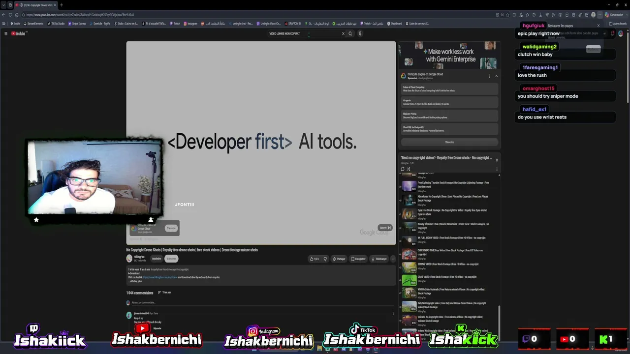Viewport: 630px width, 354px height.
Task: Open the Stripe Express bookmark
Action: pos(77,24)
